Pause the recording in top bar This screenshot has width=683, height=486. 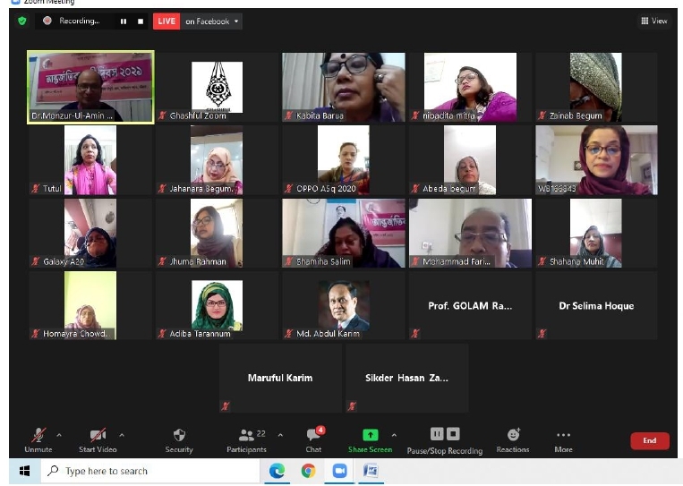pos(124,21)
